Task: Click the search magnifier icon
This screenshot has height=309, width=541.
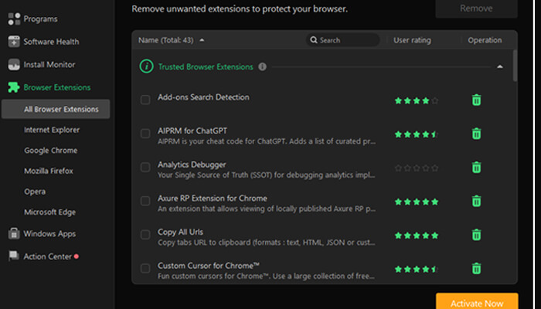Action: point(314,40)
